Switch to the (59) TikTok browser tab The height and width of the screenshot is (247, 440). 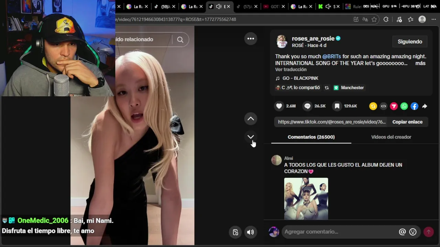click(165, 7)
